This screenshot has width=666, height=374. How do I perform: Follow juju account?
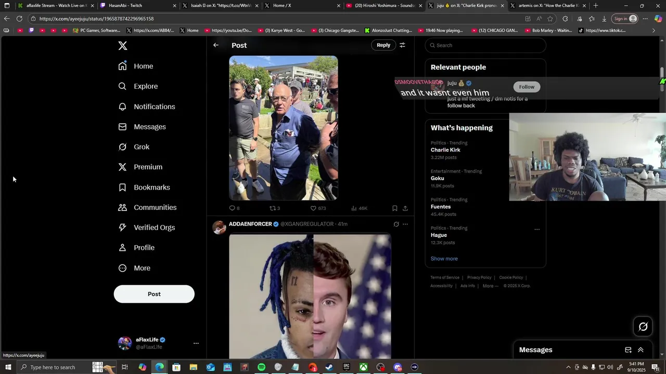click(527, 87)
